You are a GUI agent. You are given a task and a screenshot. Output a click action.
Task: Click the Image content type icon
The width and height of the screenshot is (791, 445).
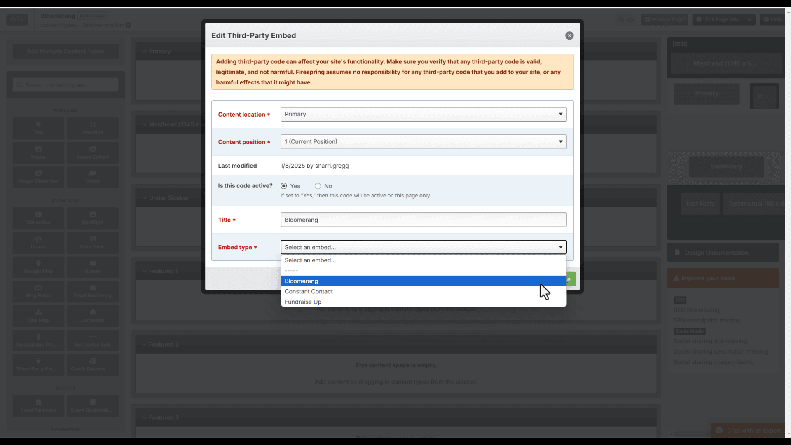(38, 152)
